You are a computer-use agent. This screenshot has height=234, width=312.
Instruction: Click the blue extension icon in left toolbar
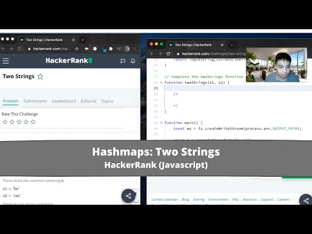105,50
